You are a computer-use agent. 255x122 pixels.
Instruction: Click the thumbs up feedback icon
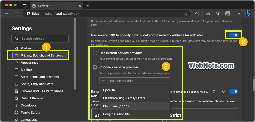pyautogui.click(x=214, y=92)
